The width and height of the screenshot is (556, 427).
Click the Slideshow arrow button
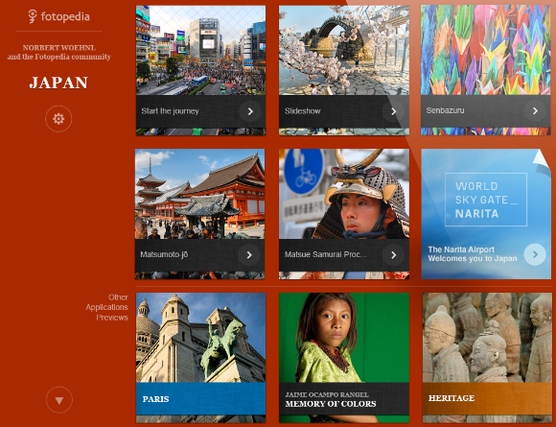point(393,111)
